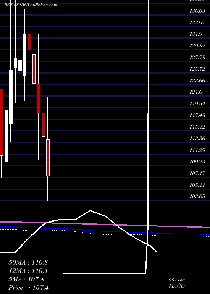Select the 111.29 price level label
Image resolution: width=210 pixels, height=294 pixels.
click(x=197, y=150)
